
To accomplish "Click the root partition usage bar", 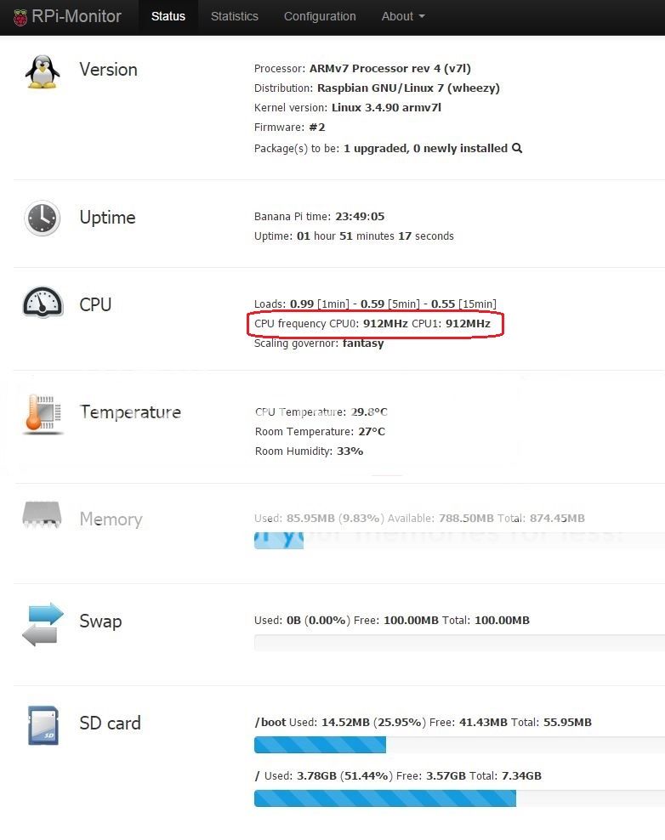I will click(x=459, y=798).
